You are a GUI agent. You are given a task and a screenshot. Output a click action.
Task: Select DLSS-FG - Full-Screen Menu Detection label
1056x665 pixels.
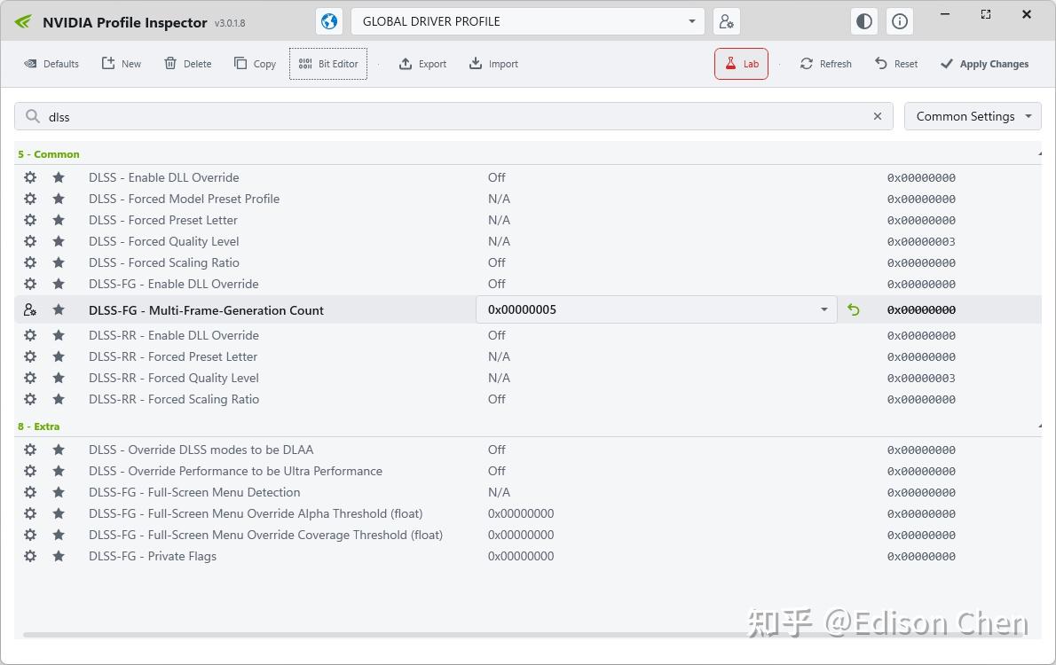click(x=194, y=492)
